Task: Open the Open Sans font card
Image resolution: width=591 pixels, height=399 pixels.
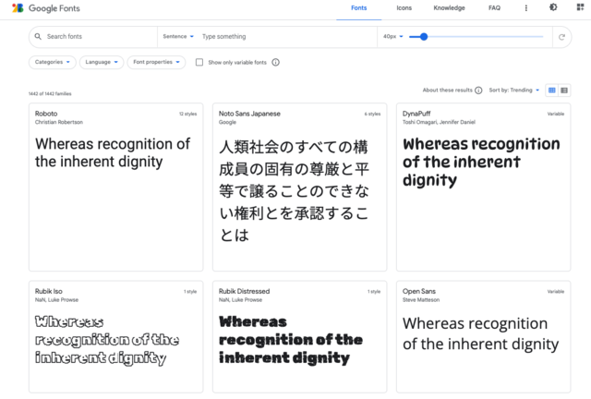Action: pyautogui.click(x=483, y=337)
